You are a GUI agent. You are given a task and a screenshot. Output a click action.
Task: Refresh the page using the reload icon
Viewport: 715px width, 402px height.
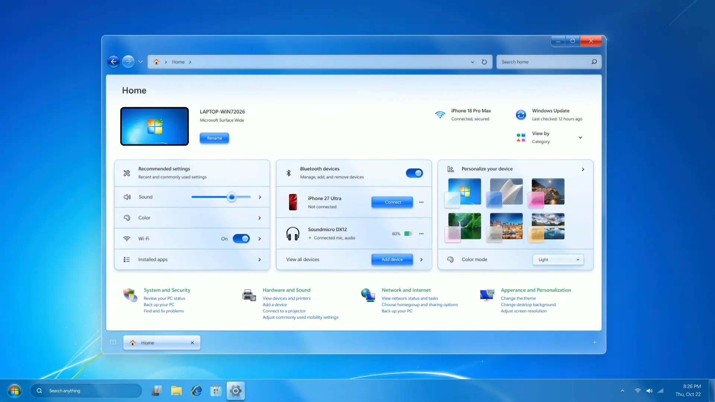(x=484, y=62)
